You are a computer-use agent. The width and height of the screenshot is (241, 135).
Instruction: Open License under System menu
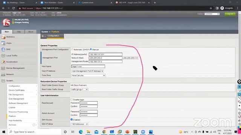click(12, 108)
